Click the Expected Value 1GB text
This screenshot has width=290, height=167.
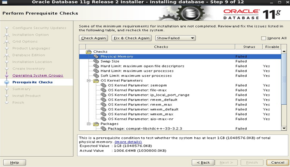133,146
